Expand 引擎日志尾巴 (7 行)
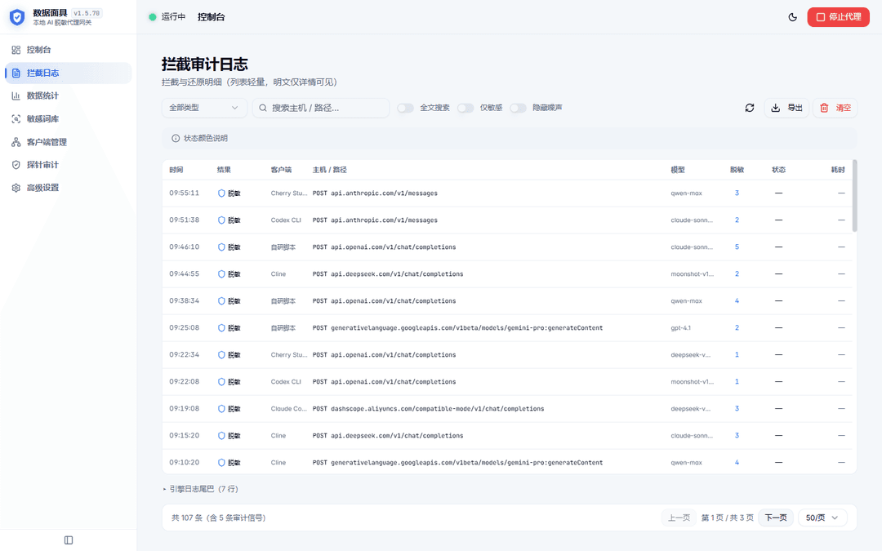The height and width of the screenshot is (551, 882). point(201,489)
